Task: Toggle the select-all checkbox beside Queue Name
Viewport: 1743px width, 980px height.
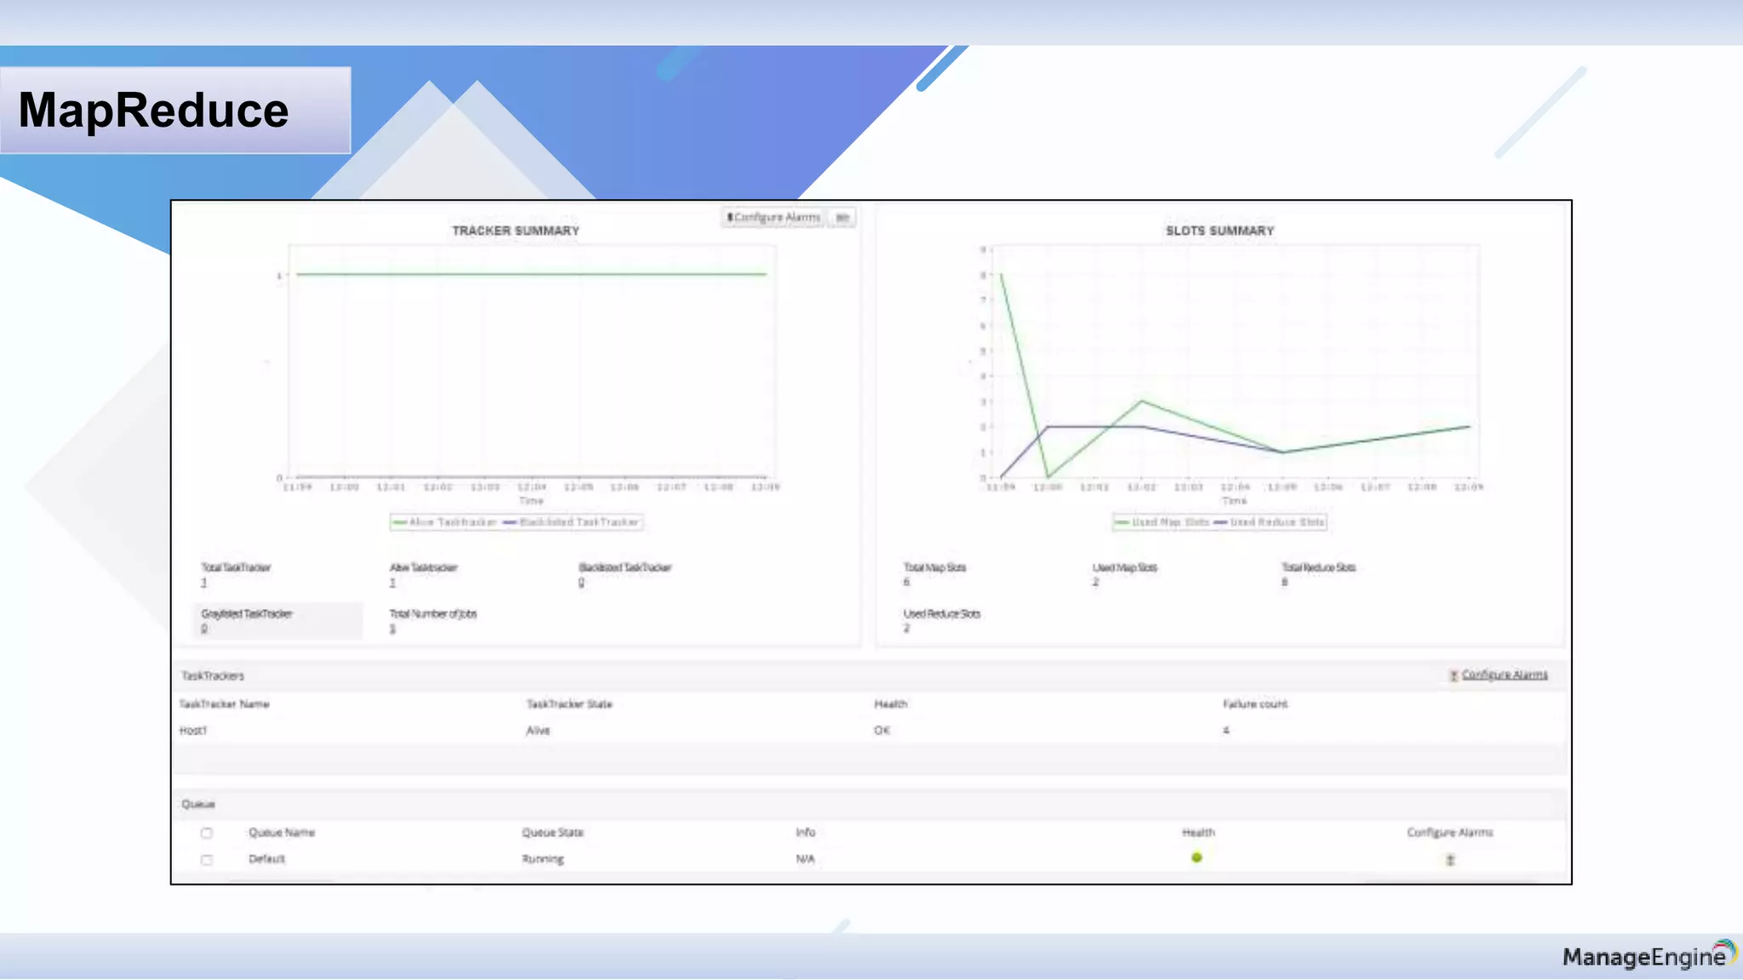Action: click(207, 833)
